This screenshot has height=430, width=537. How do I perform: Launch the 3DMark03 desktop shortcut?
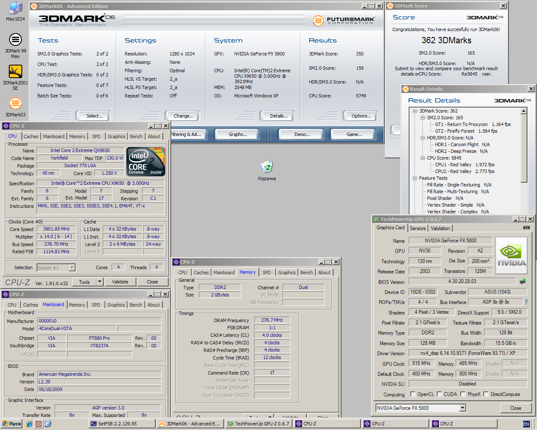click(15, 107)
